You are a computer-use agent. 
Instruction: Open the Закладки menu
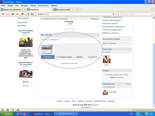tap(25, 6)
